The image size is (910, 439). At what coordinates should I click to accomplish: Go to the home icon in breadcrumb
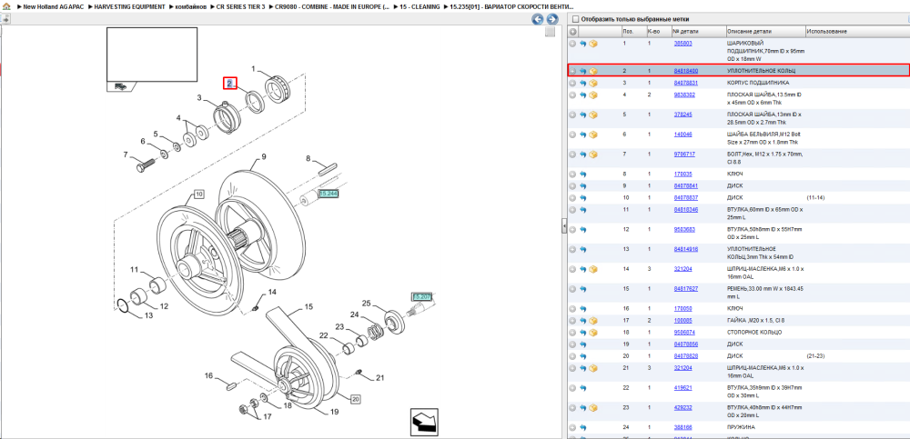[x=6, y=6]
